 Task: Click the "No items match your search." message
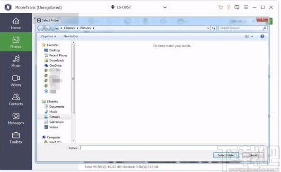[172, 46]
